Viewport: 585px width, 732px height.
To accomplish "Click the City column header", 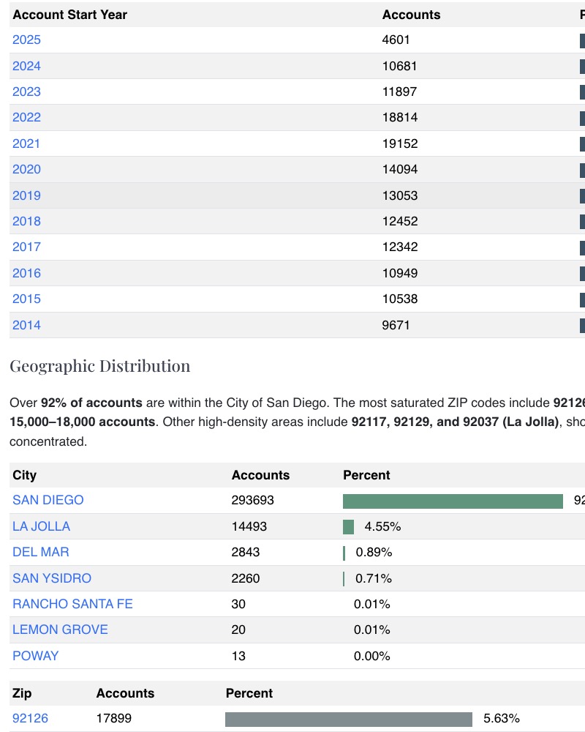I will [24, 475].
